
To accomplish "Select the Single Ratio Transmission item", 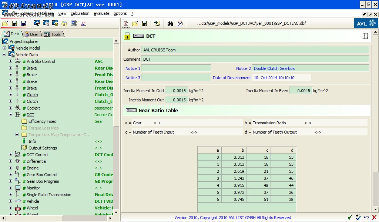I will tap(49, 195).
